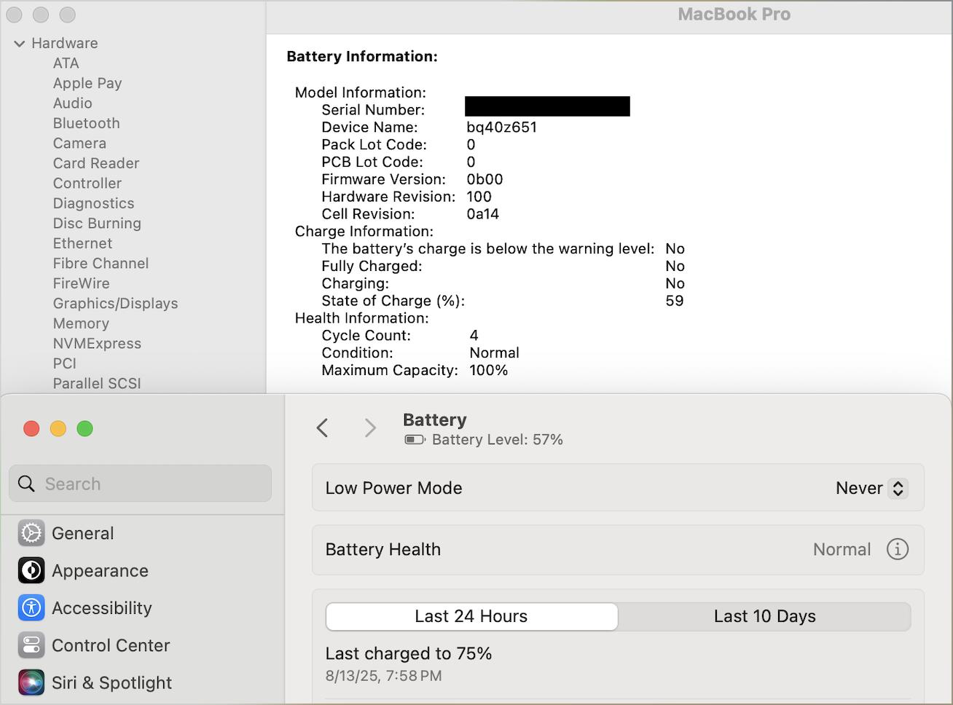Viewport: 953px width, 705px height.
Task: Select Card Reader in Hardware list
Action: (95, 163)
